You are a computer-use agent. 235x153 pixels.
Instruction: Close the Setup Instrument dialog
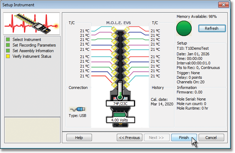[223, 5]
